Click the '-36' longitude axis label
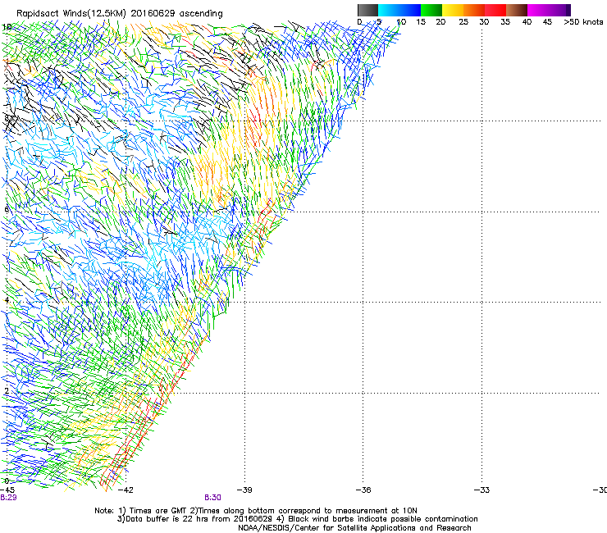 [363, 490]
